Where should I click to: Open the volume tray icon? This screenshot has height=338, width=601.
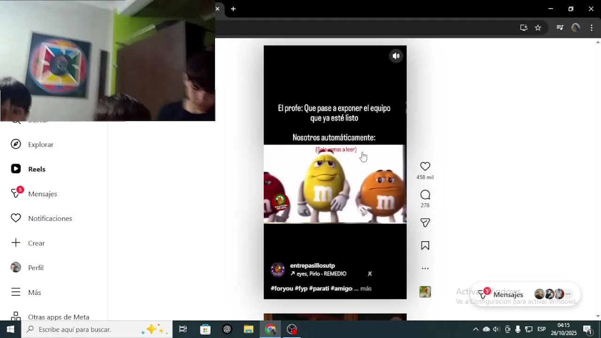496,330
